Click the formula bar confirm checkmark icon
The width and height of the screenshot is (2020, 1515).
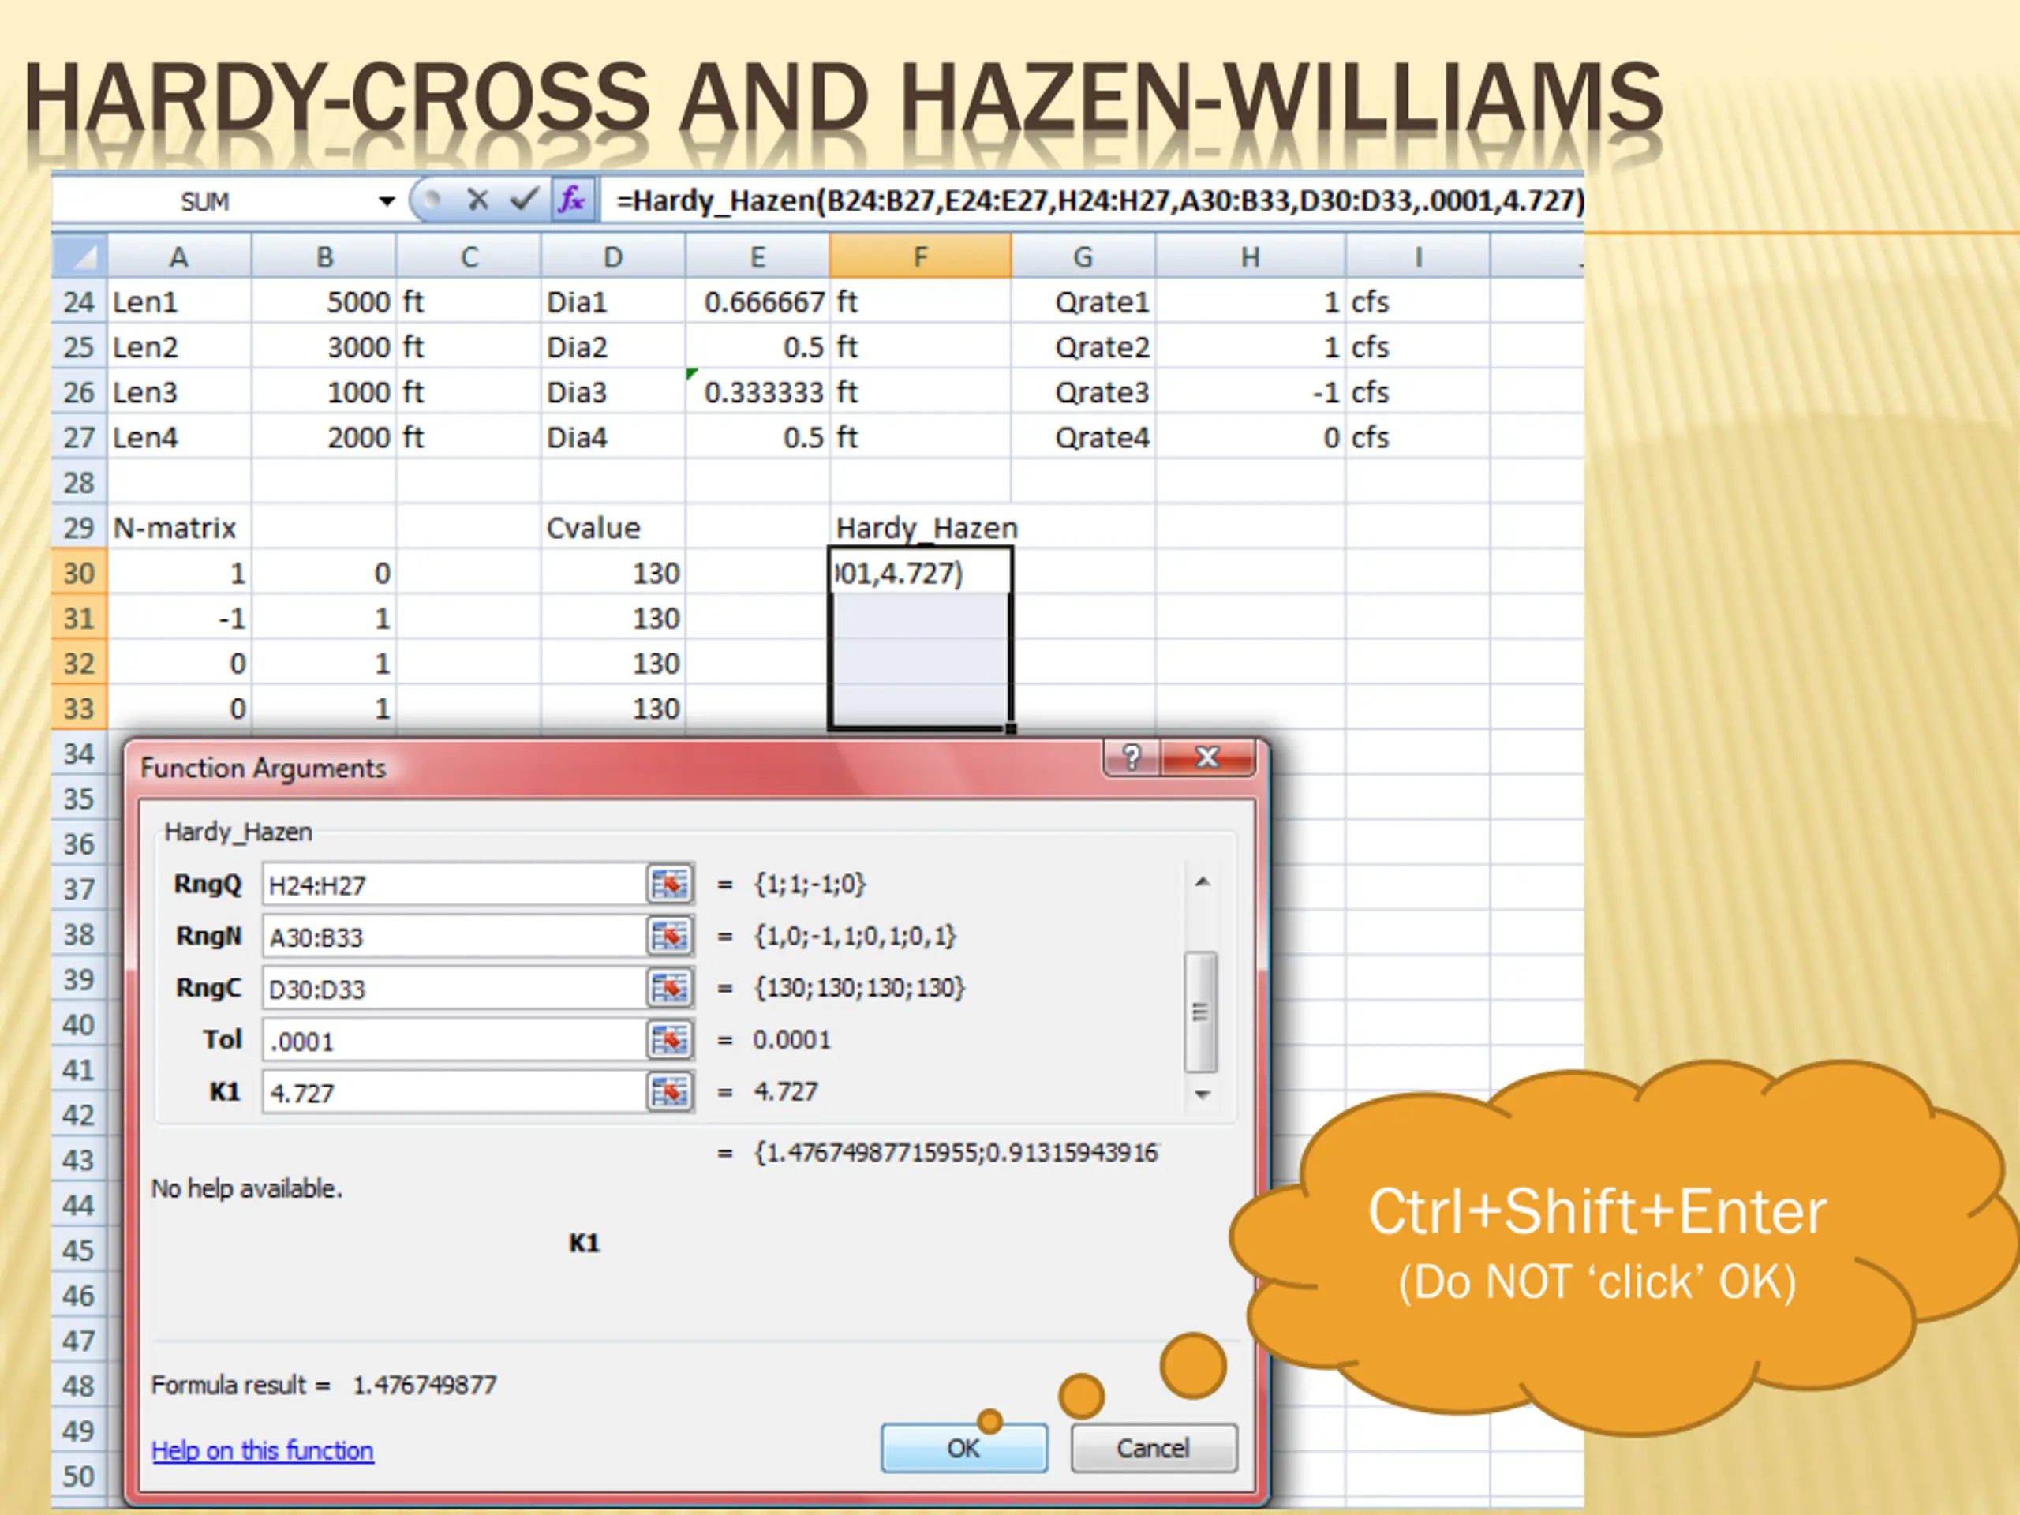[x=523, y=199]
